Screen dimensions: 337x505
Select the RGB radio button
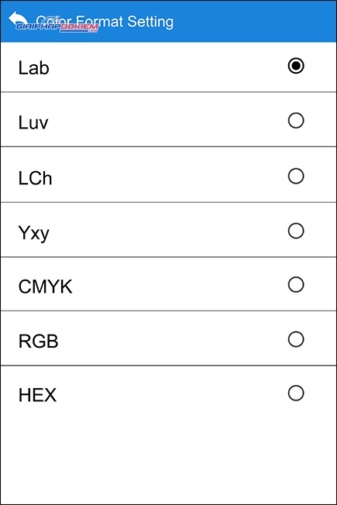point(296,339)
